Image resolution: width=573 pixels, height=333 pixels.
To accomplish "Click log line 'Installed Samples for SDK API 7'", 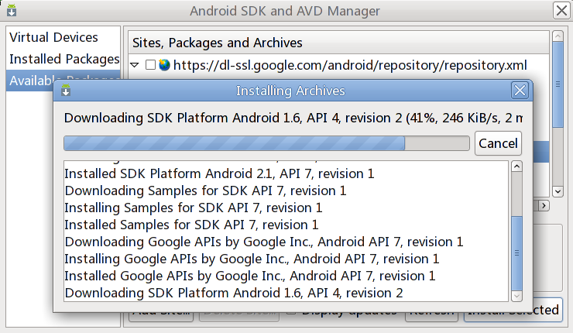I will [191, 225].
